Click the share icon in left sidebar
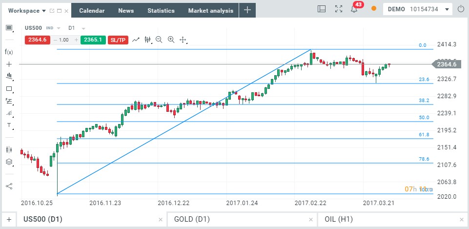This screenshot has width=469, height=229. [x=9, y=186]
